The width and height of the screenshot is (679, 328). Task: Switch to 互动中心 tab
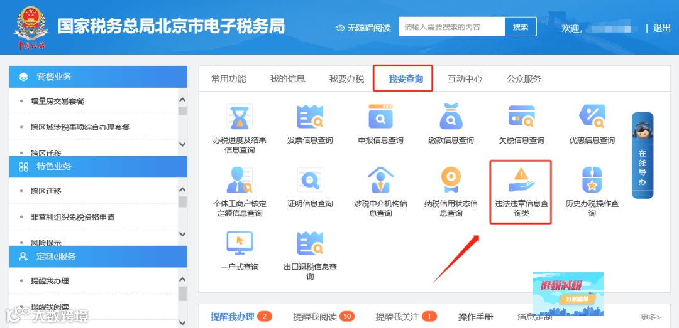tap(465, 78)
